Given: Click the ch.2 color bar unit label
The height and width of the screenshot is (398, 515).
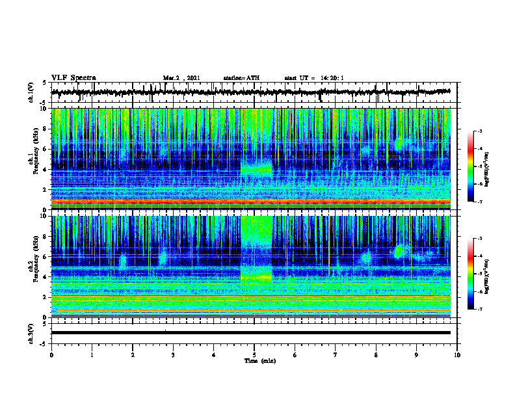Looking at the screenshot, I should coord(487,276).
